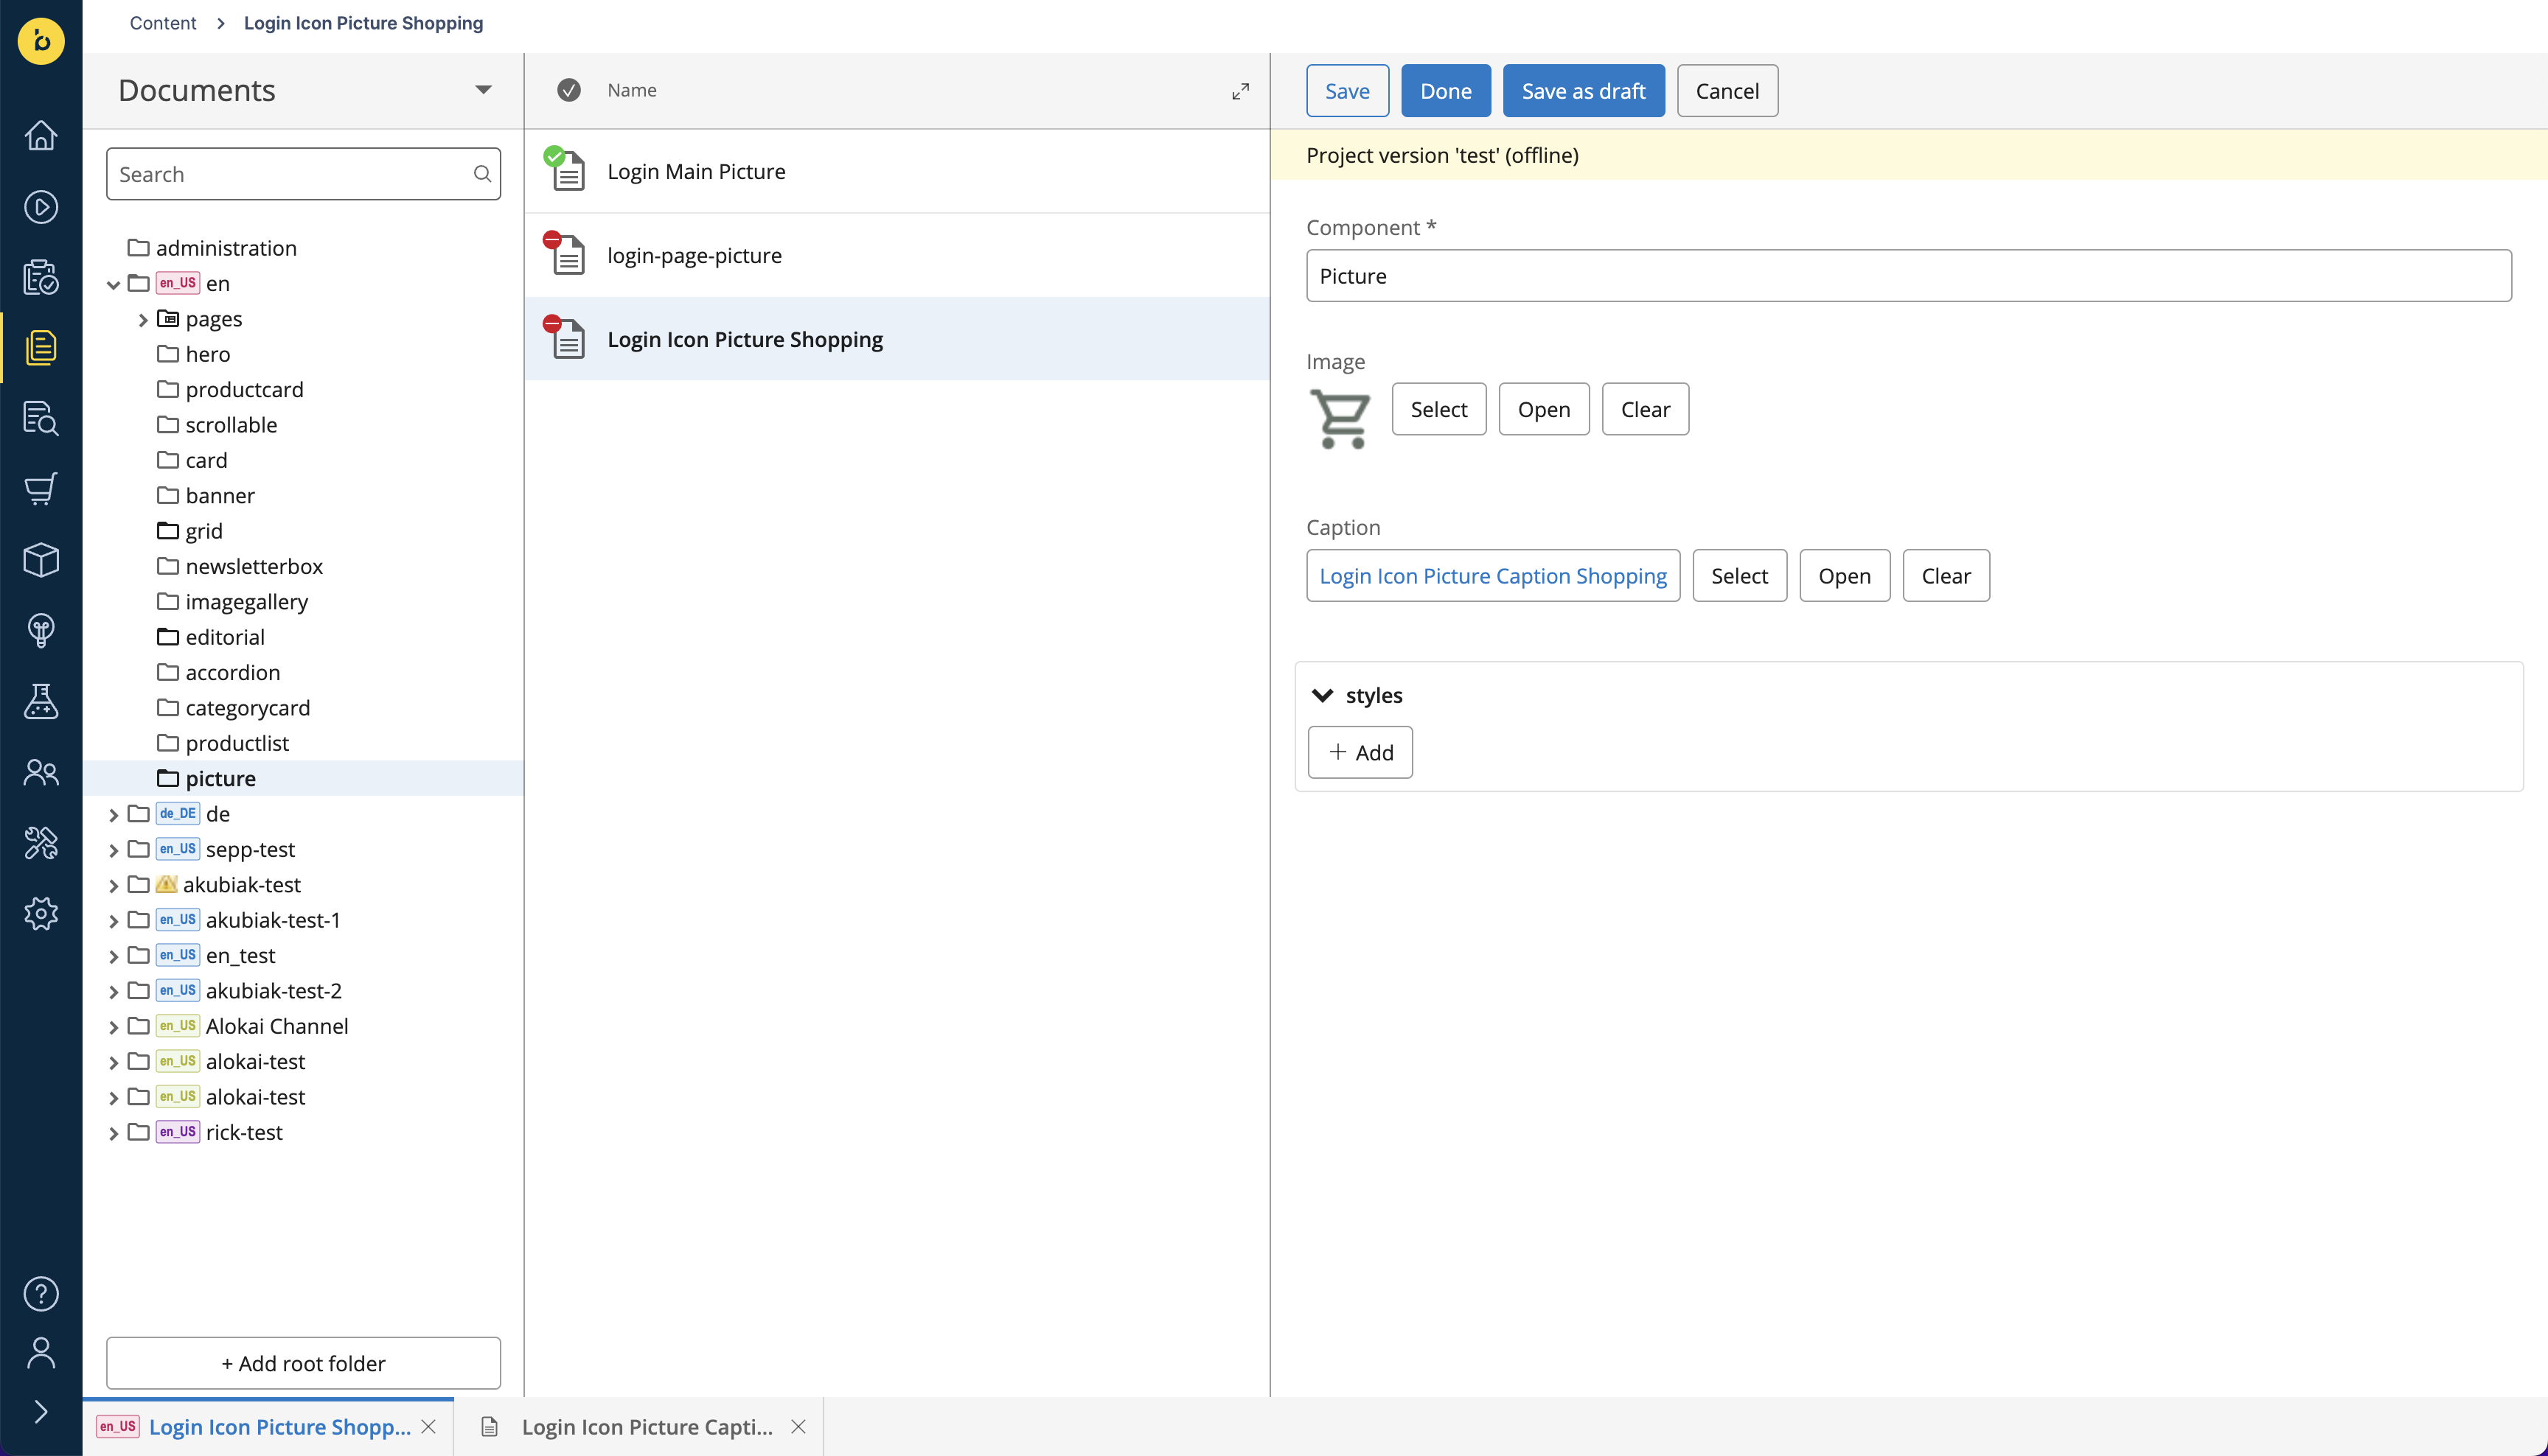Click Save as draft button

(1584, 91)
